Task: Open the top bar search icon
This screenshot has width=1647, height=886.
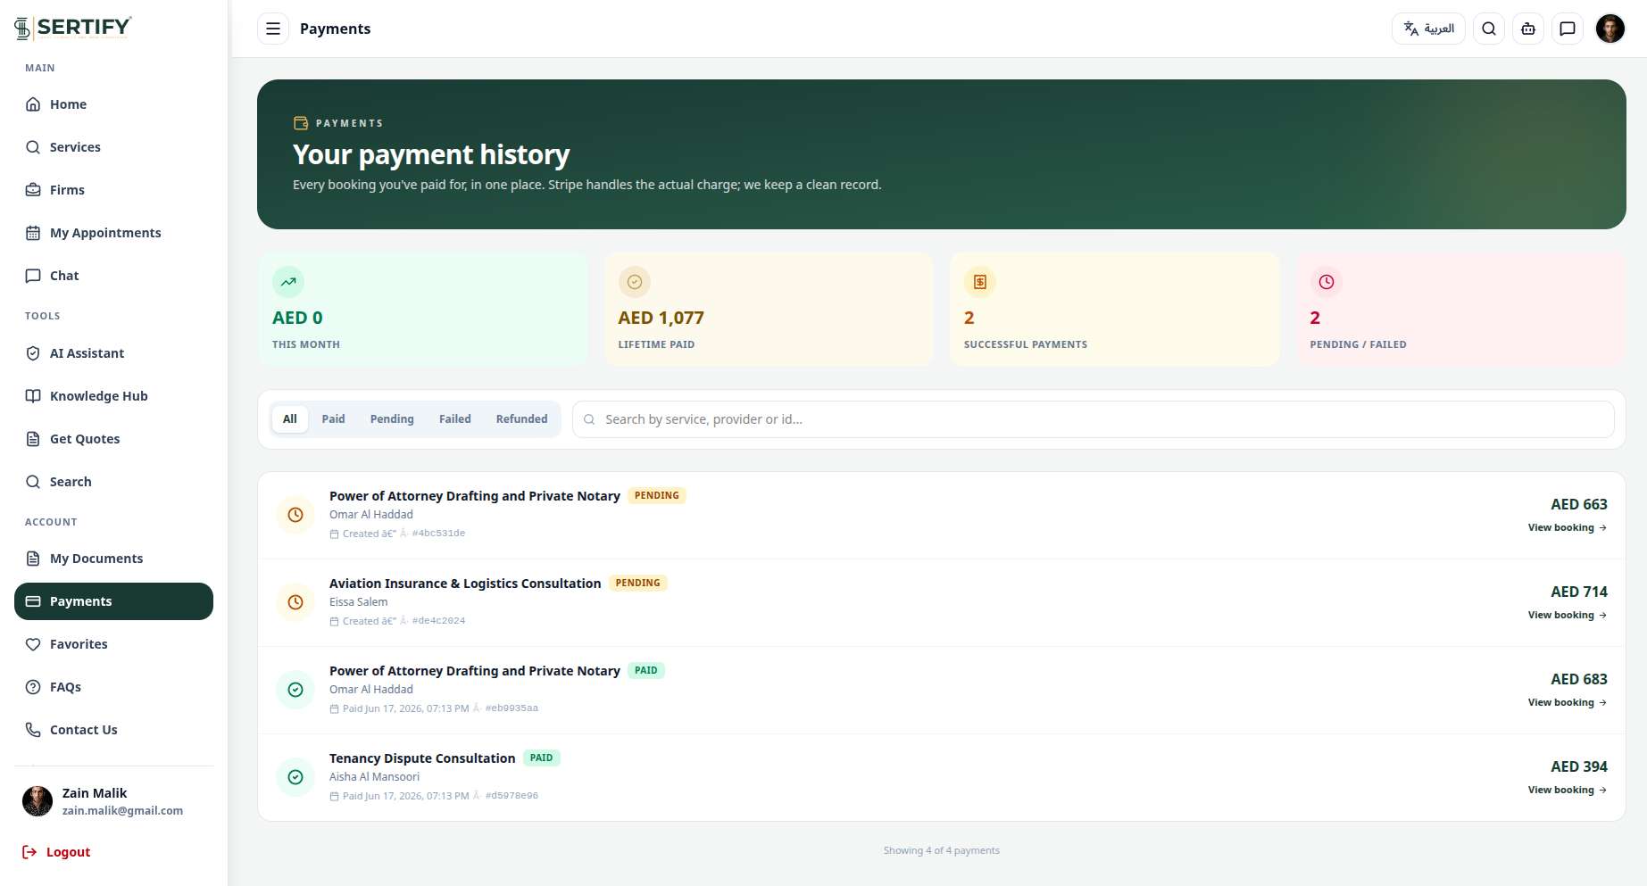Action: tap(1489, 29)
